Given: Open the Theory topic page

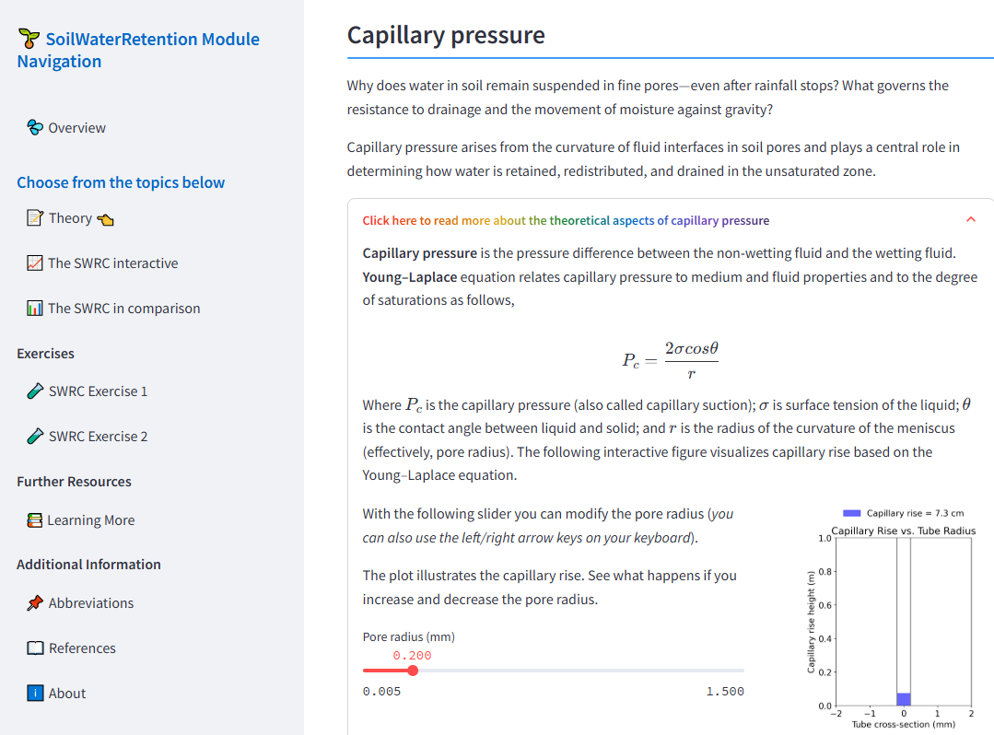Looking at the screenshot, I should coord(70,217).
